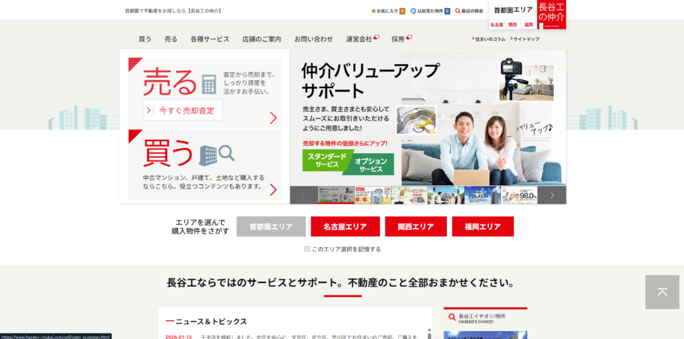684x339 pixels.
Task: Go to previous carousel slide
Action: tap(303, 195)
